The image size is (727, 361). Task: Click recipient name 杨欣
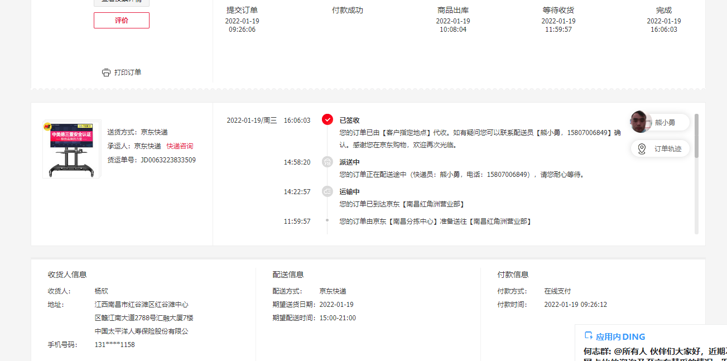pos(102,291)
